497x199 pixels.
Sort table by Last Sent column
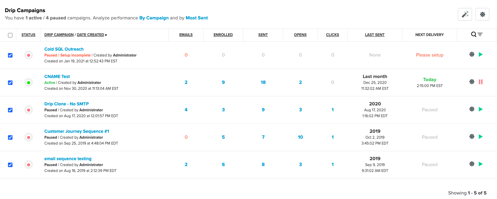coord(375,35)
